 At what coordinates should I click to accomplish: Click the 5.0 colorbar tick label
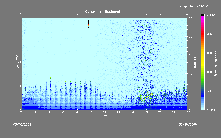pos(210,91)
